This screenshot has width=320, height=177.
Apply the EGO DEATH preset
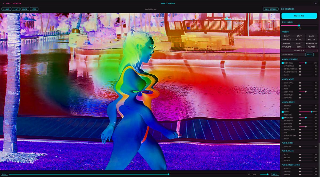(x=299, y=51)
